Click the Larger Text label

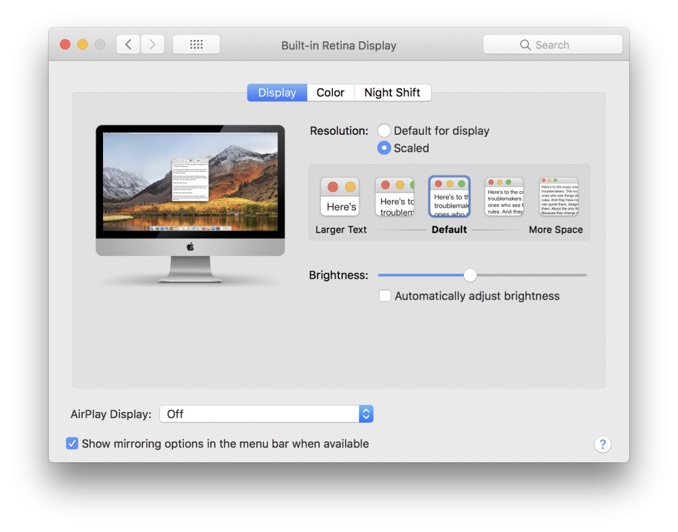tap(341, 230)
